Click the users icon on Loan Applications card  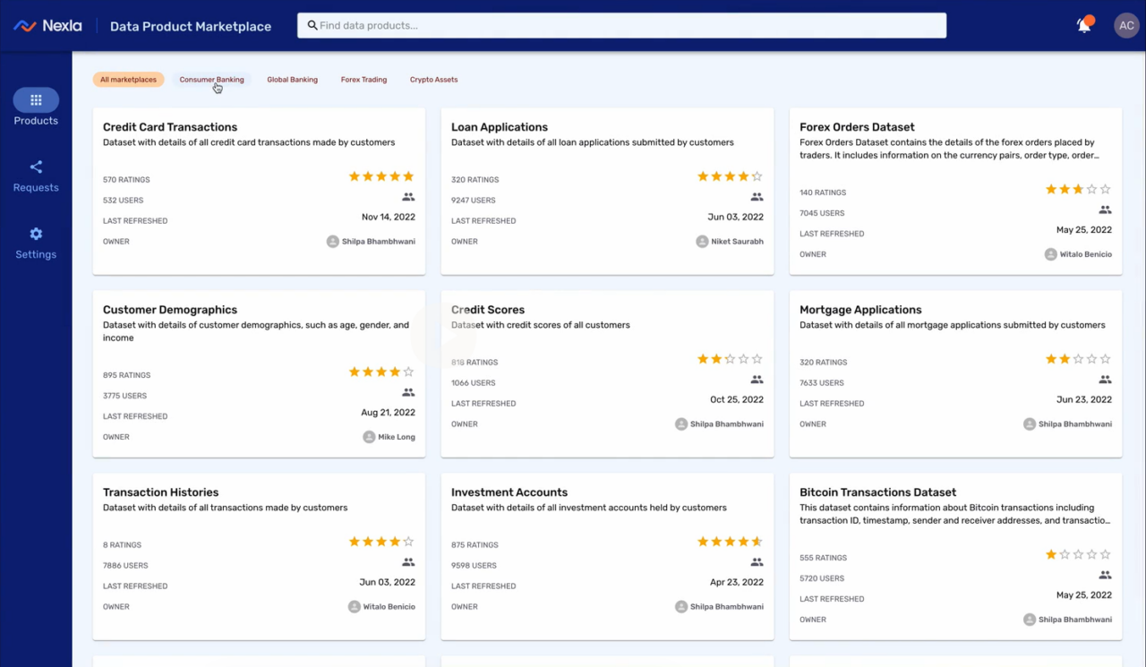tap(757, 196)
